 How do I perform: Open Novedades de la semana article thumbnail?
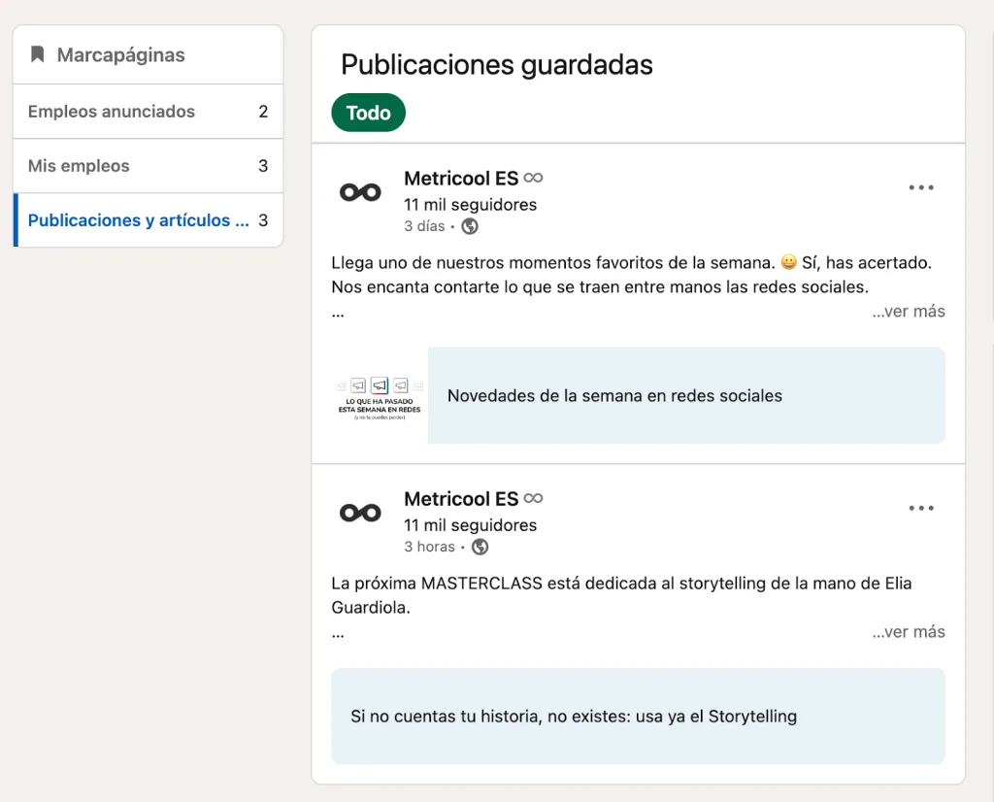click(380, 396)
